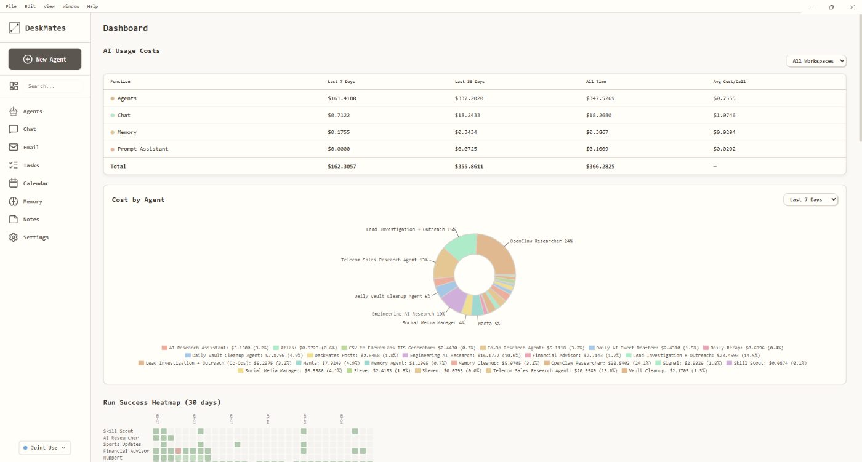Screen dimensions: 862x462
Task: Click the OpenClaw Researcher pie segment
Action: [x=500, y=253]
